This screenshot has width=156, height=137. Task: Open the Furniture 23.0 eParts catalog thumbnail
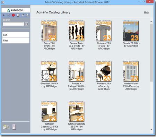[104, 71]
